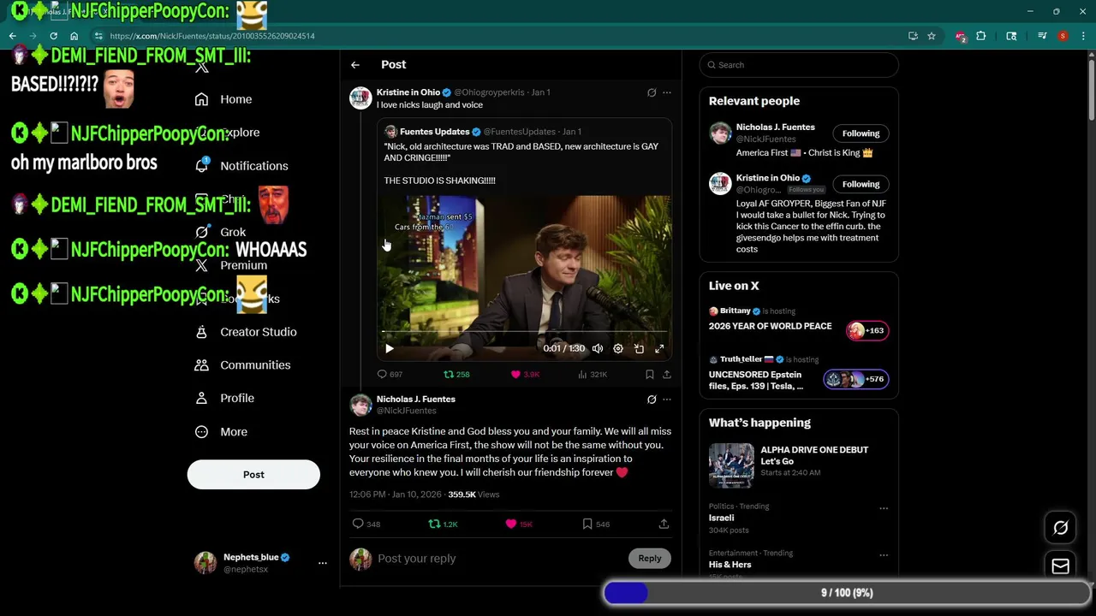Viewport: 1096px width, 616px height.
Task: Share Kristine in Ohio's post
Action: [666, 374]
